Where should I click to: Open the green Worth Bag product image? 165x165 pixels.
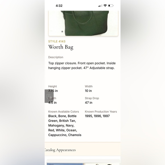pyautogui.click(x=83, y=23)
